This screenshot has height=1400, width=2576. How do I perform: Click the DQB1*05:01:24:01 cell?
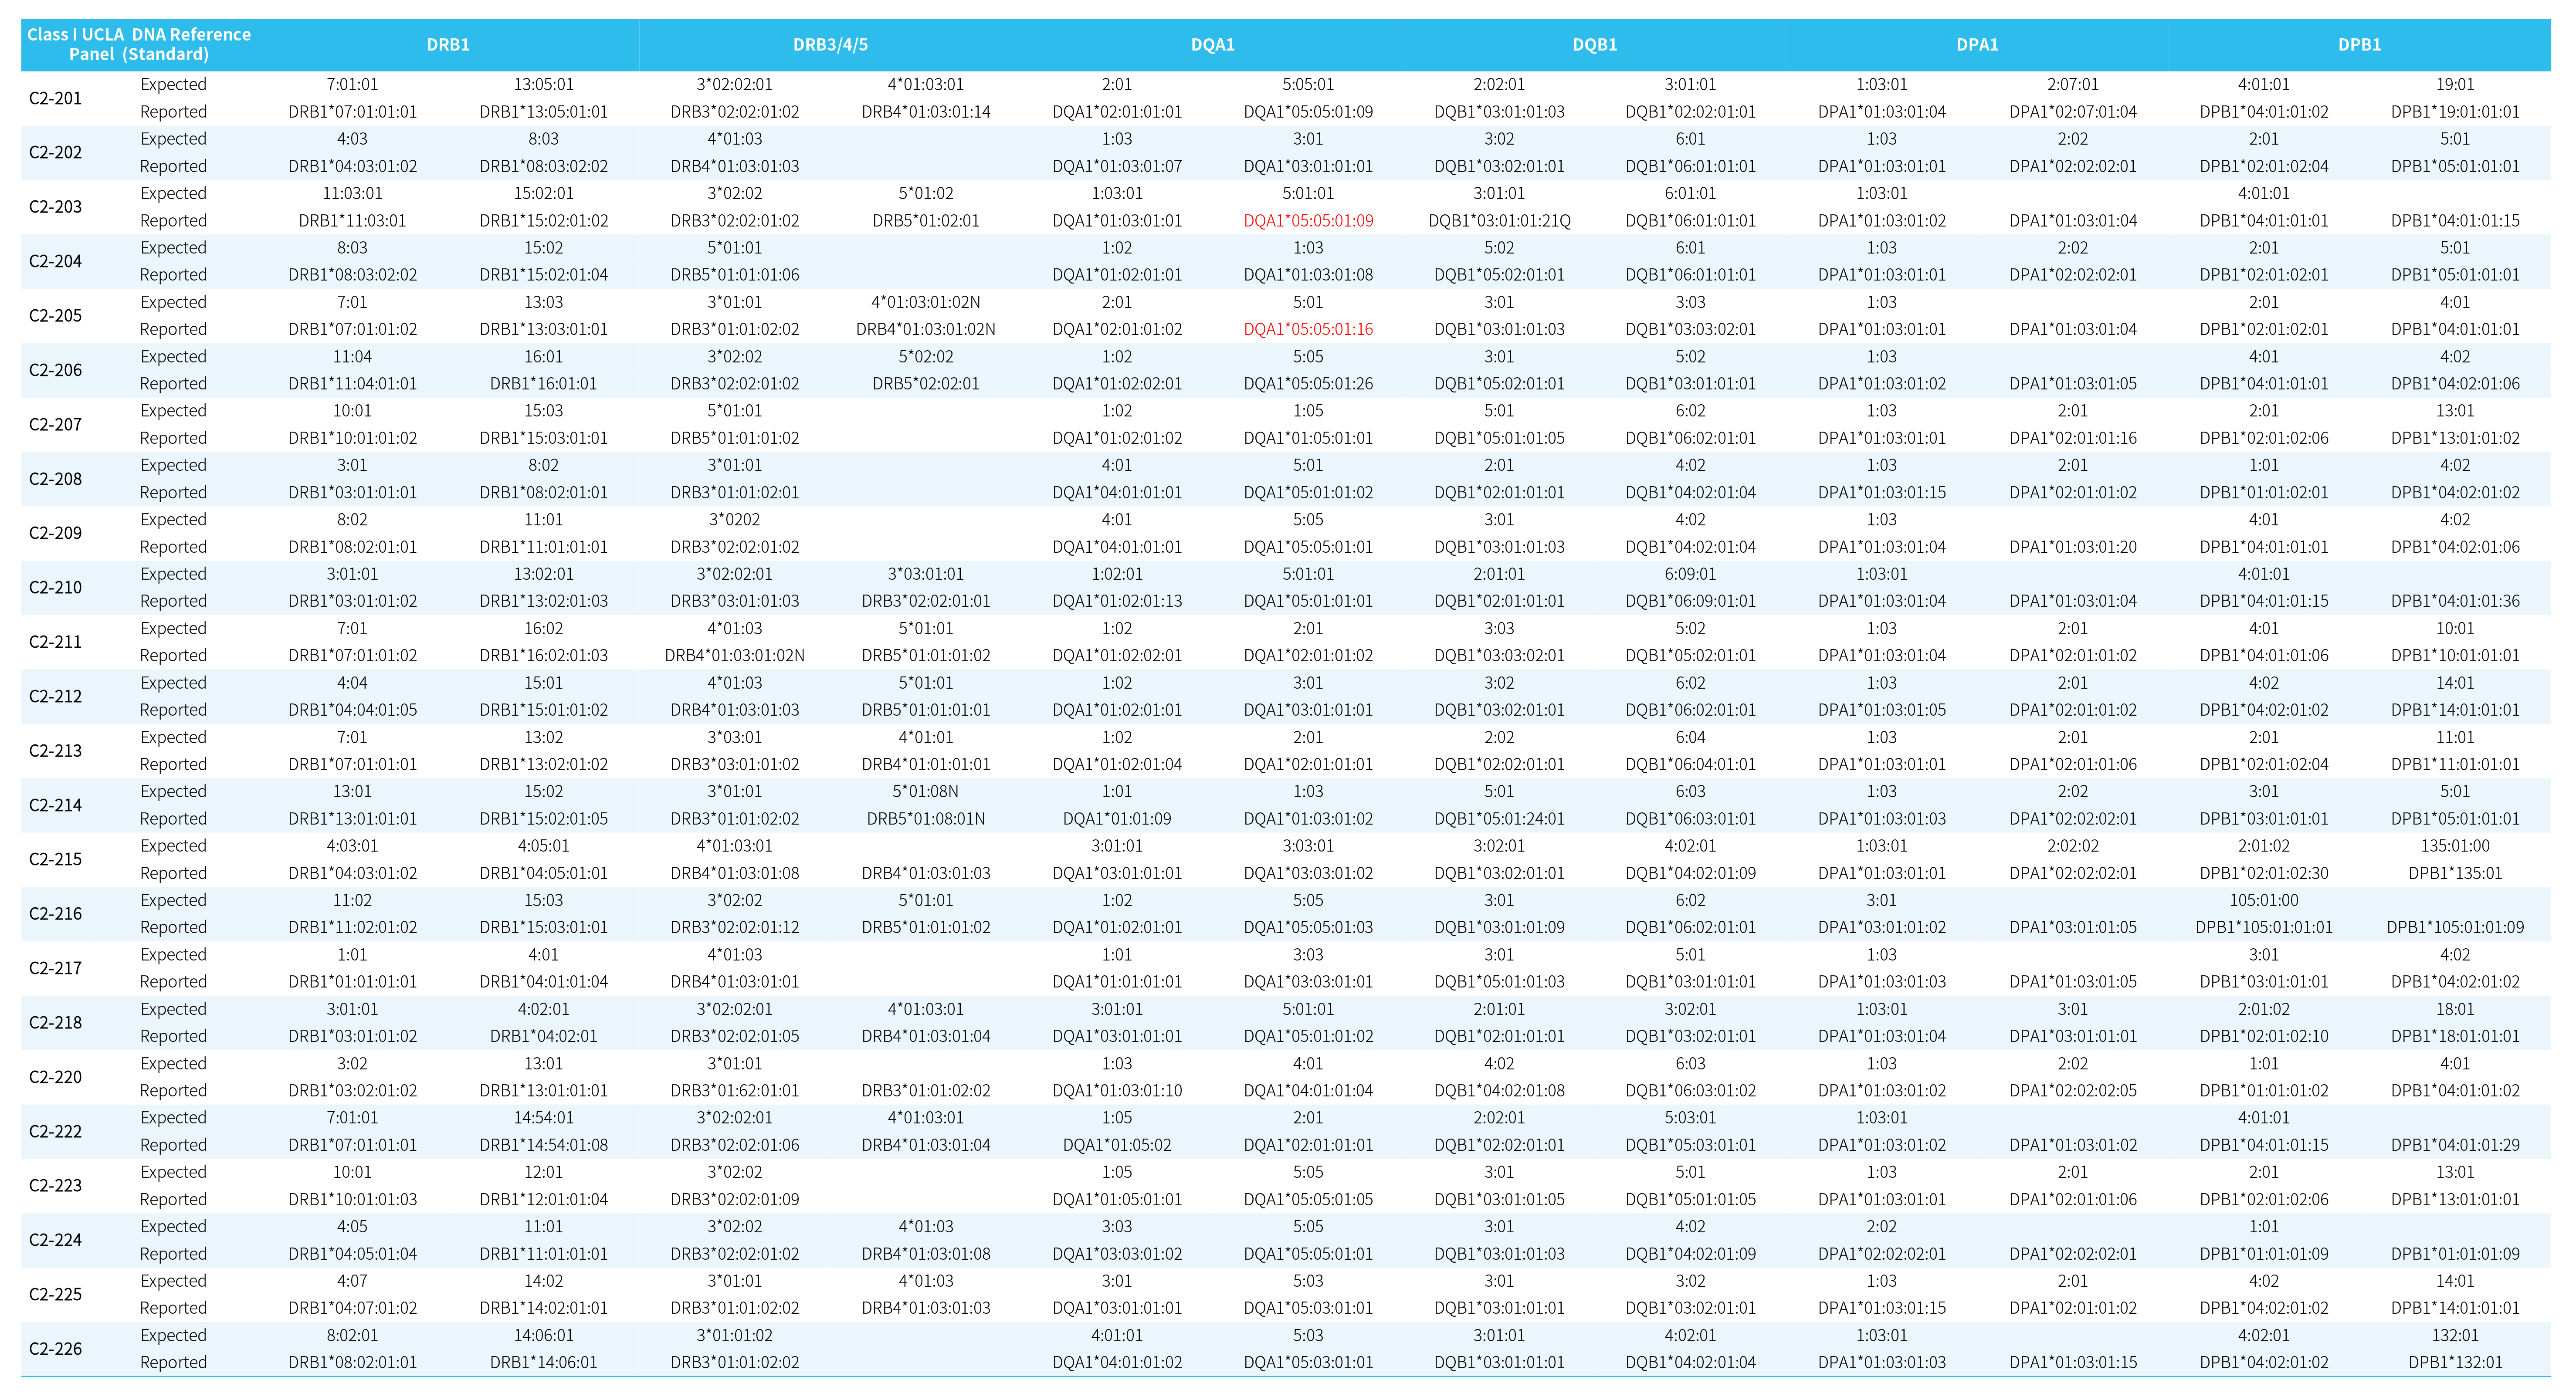1499,819
